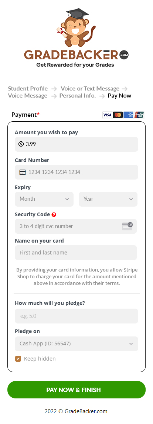
Task: Open the expiry Month dropdown
Action: point(44,199)
